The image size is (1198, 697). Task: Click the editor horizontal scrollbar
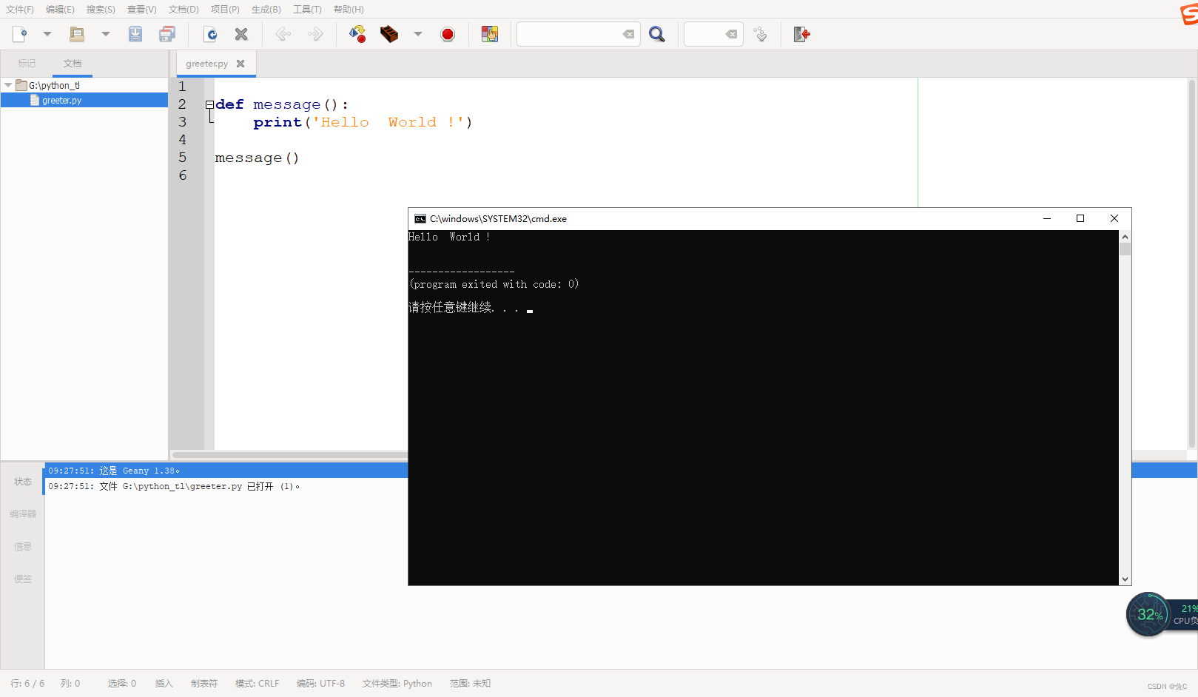pyautogui.click(x=290, y=455)
